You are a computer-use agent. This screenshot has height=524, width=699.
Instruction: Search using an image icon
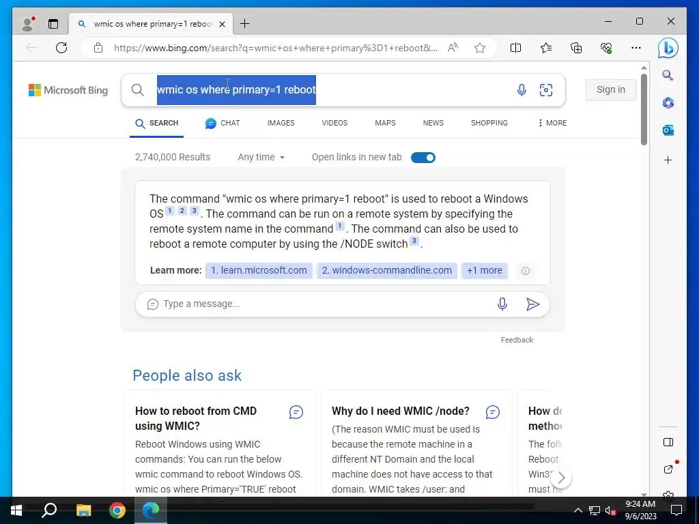point(545,90)
